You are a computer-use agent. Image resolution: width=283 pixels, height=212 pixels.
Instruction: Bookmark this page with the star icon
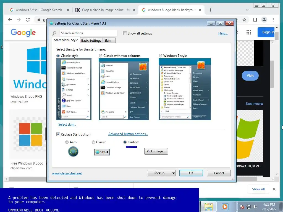[x=244, y=20]
